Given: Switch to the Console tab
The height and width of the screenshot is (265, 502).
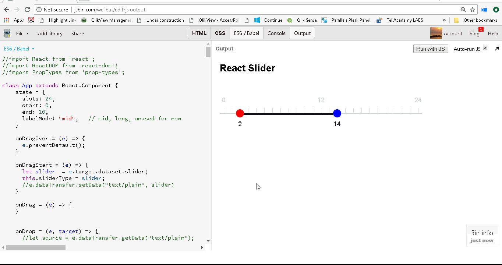Looking at the screenshot, I should coord(276,33).
